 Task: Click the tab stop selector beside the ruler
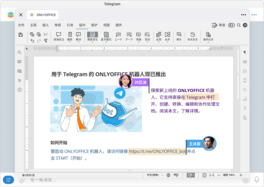coord(27,49)
